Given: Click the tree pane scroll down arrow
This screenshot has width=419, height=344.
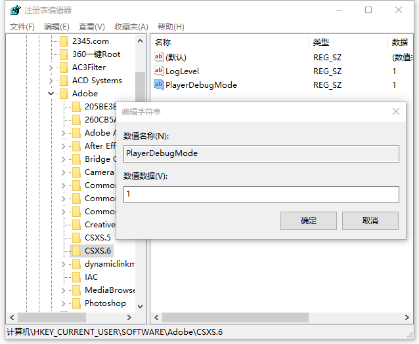Looking at the screenshot, I should (x=141, y=306).
